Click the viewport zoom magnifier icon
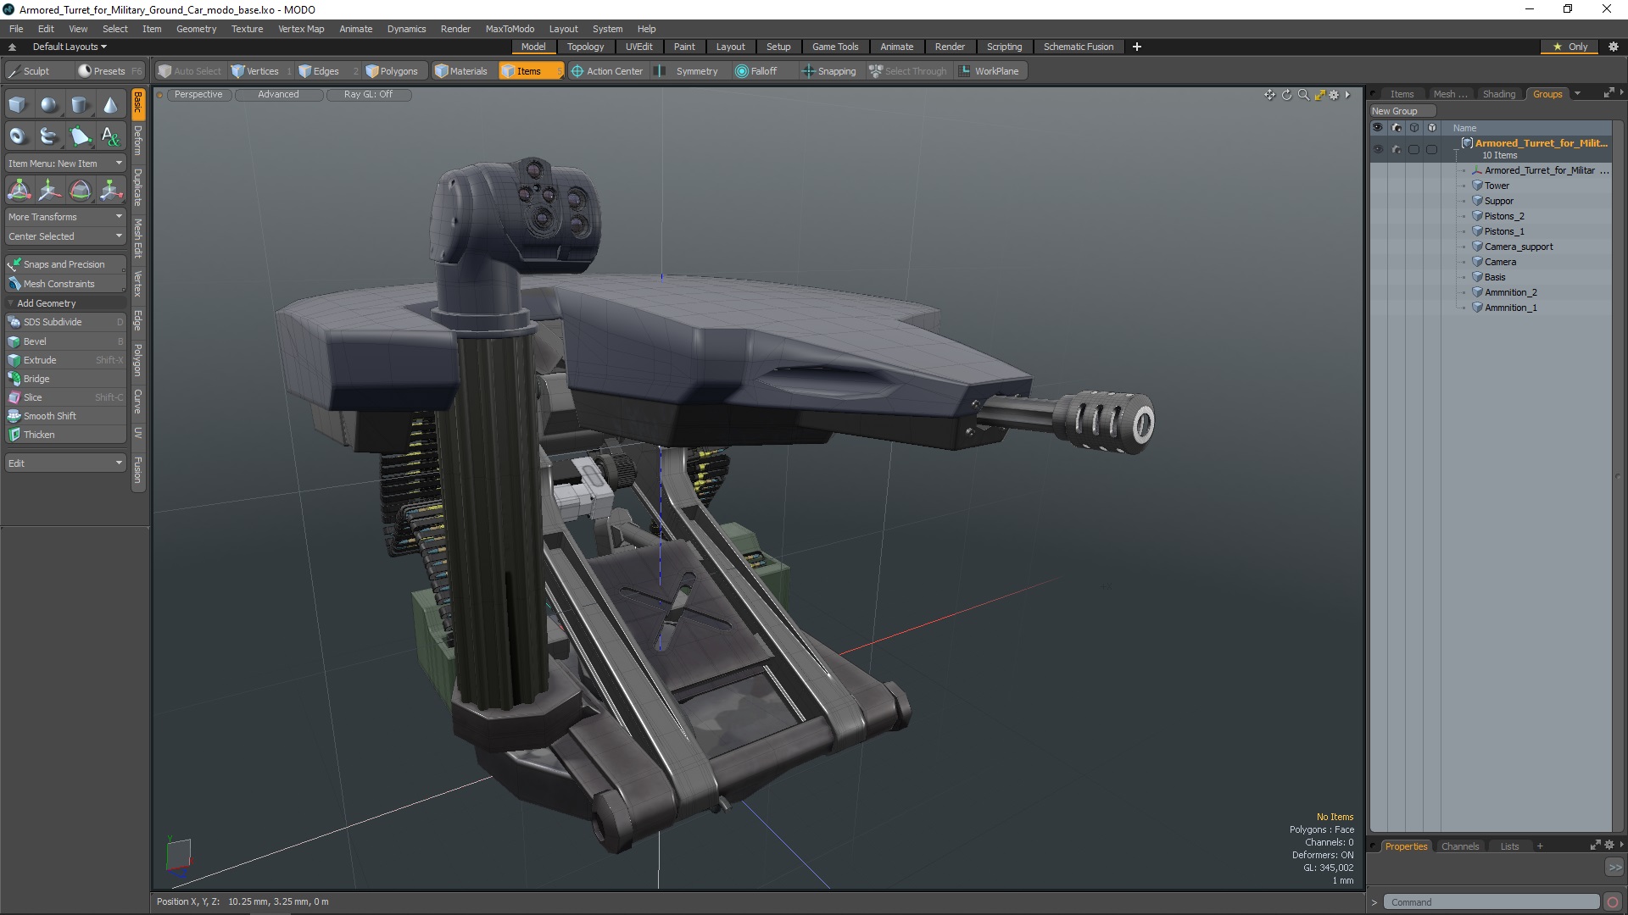Viewport: 1628px width, 915px height. coord(1303,95)
